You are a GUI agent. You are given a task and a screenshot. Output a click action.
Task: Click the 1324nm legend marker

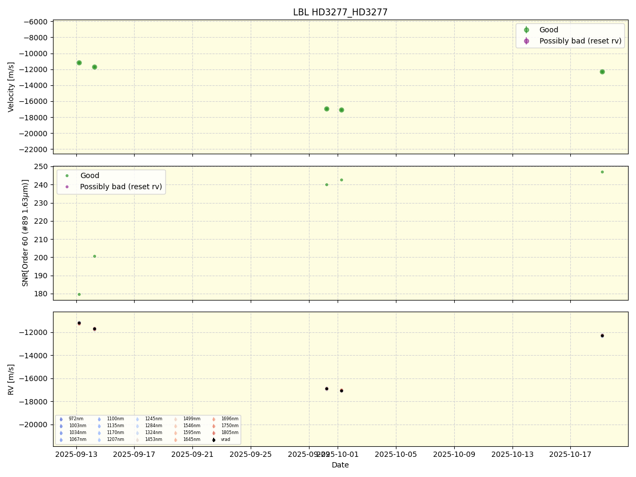(x=137, y=433)
